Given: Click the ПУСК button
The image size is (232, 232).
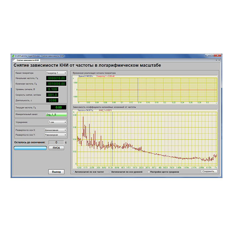Looking at the screenshot, I should pos(56,148).
